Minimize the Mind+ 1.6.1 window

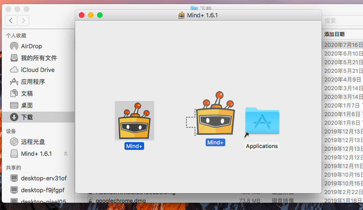(91, 15)
